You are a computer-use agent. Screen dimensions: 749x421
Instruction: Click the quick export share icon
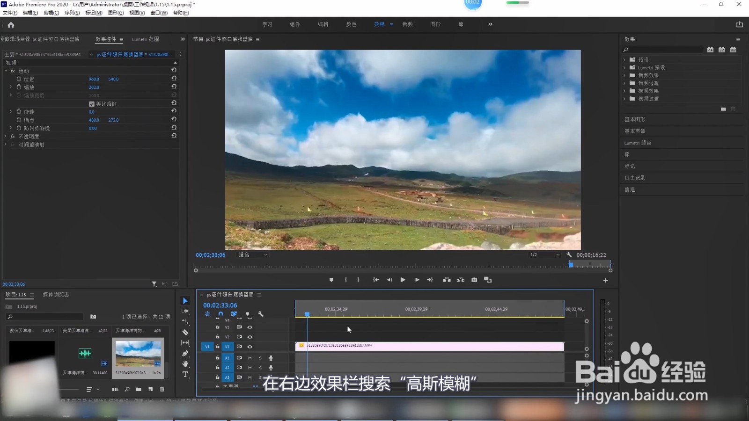[740, 24]
